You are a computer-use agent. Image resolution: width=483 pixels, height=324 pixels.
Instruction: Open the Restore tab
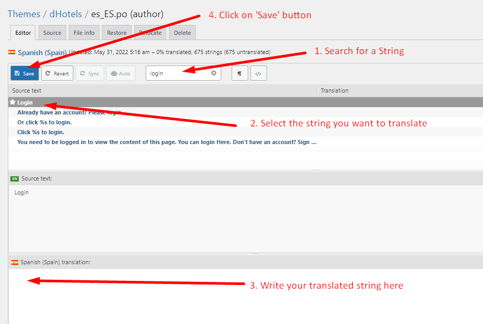[117, 33]
